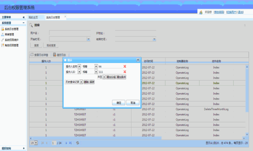Viewport: 253px width, 151px height.
Task: Collapse the 系统管理 section
Action: [x=24, y=23]
